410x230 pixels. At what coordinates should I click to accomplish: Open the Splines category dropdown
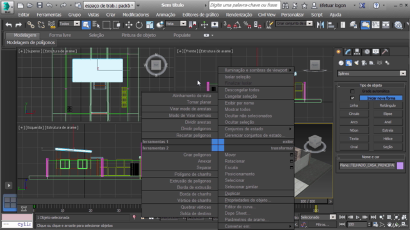(x=372, y=73)
